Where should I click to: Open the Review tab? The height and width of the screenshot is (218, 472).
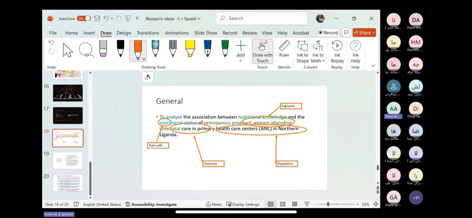coord(250,33)
